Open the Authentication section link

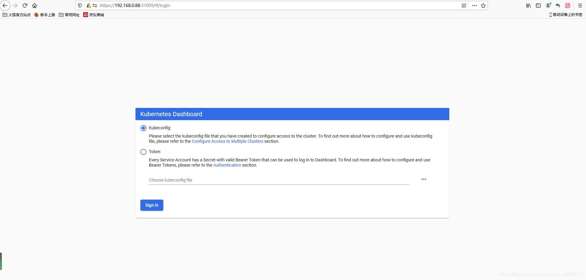click(227, 165)
